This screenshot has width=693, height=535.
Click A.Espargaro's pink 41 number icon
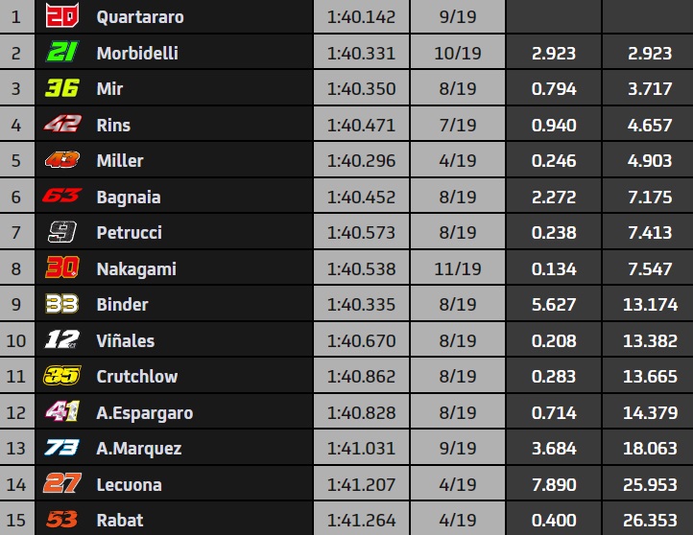pyautogui.click(x=62, y=411)
